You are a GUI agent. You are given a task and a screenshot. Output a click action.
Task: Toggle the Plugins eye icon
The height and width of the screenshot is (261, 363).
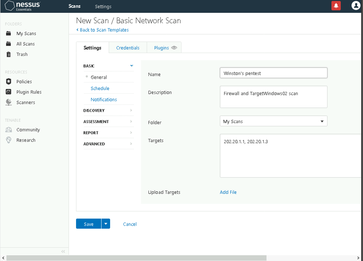(x=174, y=48)
